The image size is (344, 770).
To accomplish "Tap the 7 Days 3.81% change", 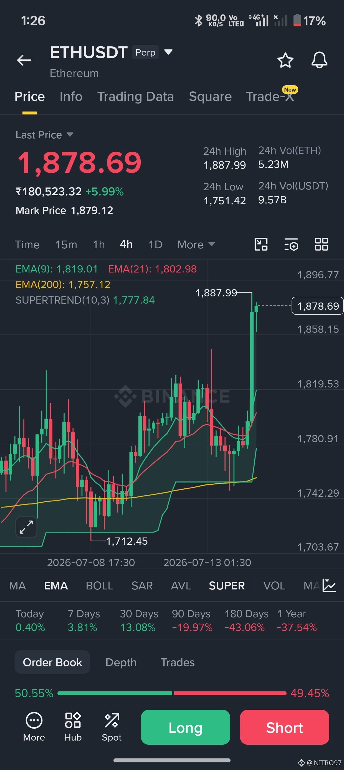I will (x=84, y=620).
